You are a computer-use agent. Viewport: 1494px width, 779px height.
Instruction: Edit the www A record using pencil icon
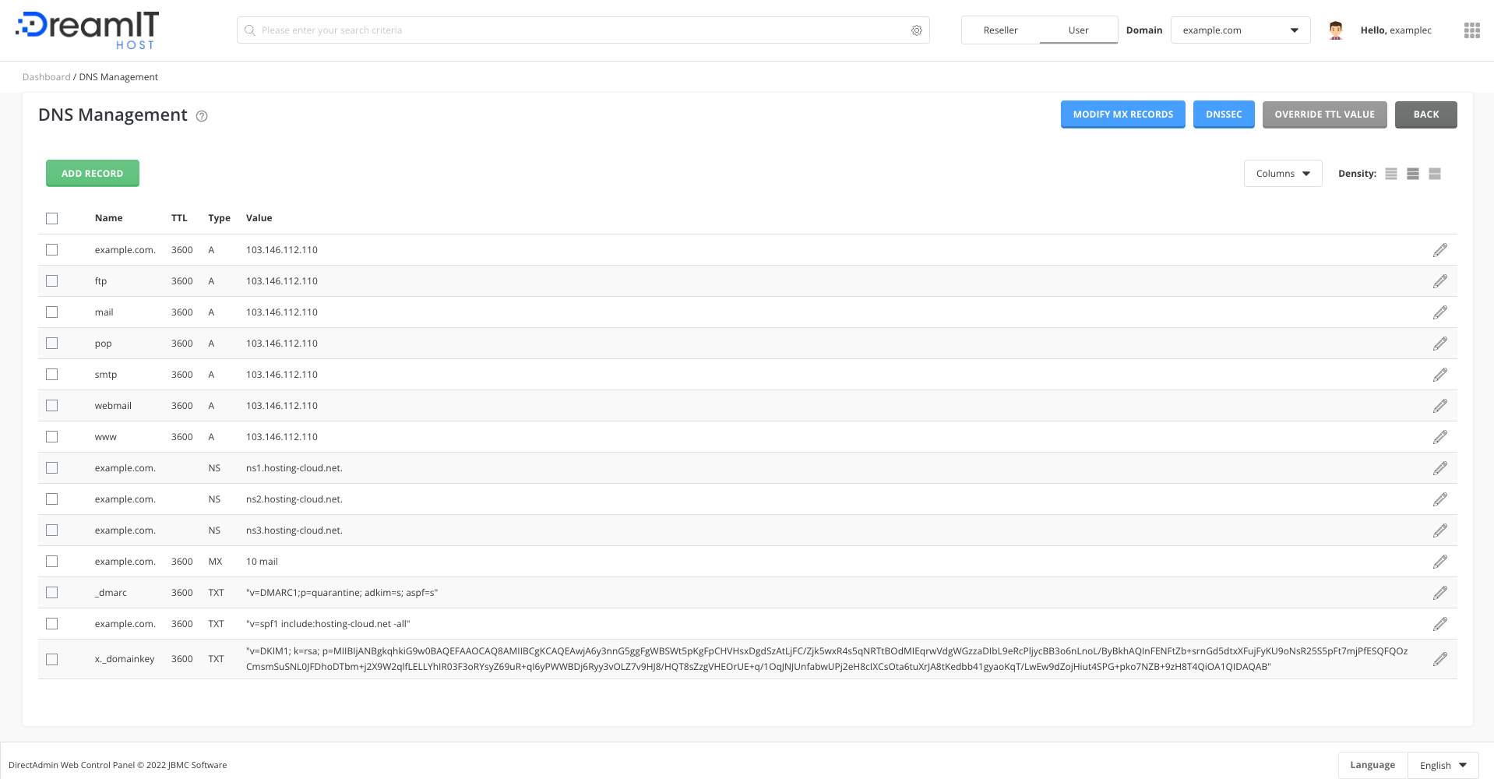coord(1440,436)
